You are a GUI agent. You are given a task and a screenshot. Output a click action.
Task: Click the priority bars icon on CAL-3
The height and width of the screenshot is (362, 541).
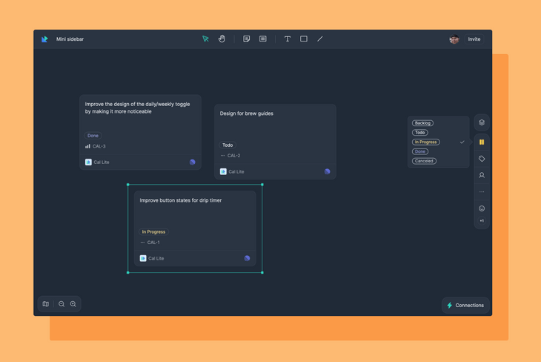click(x=87, y=146)
